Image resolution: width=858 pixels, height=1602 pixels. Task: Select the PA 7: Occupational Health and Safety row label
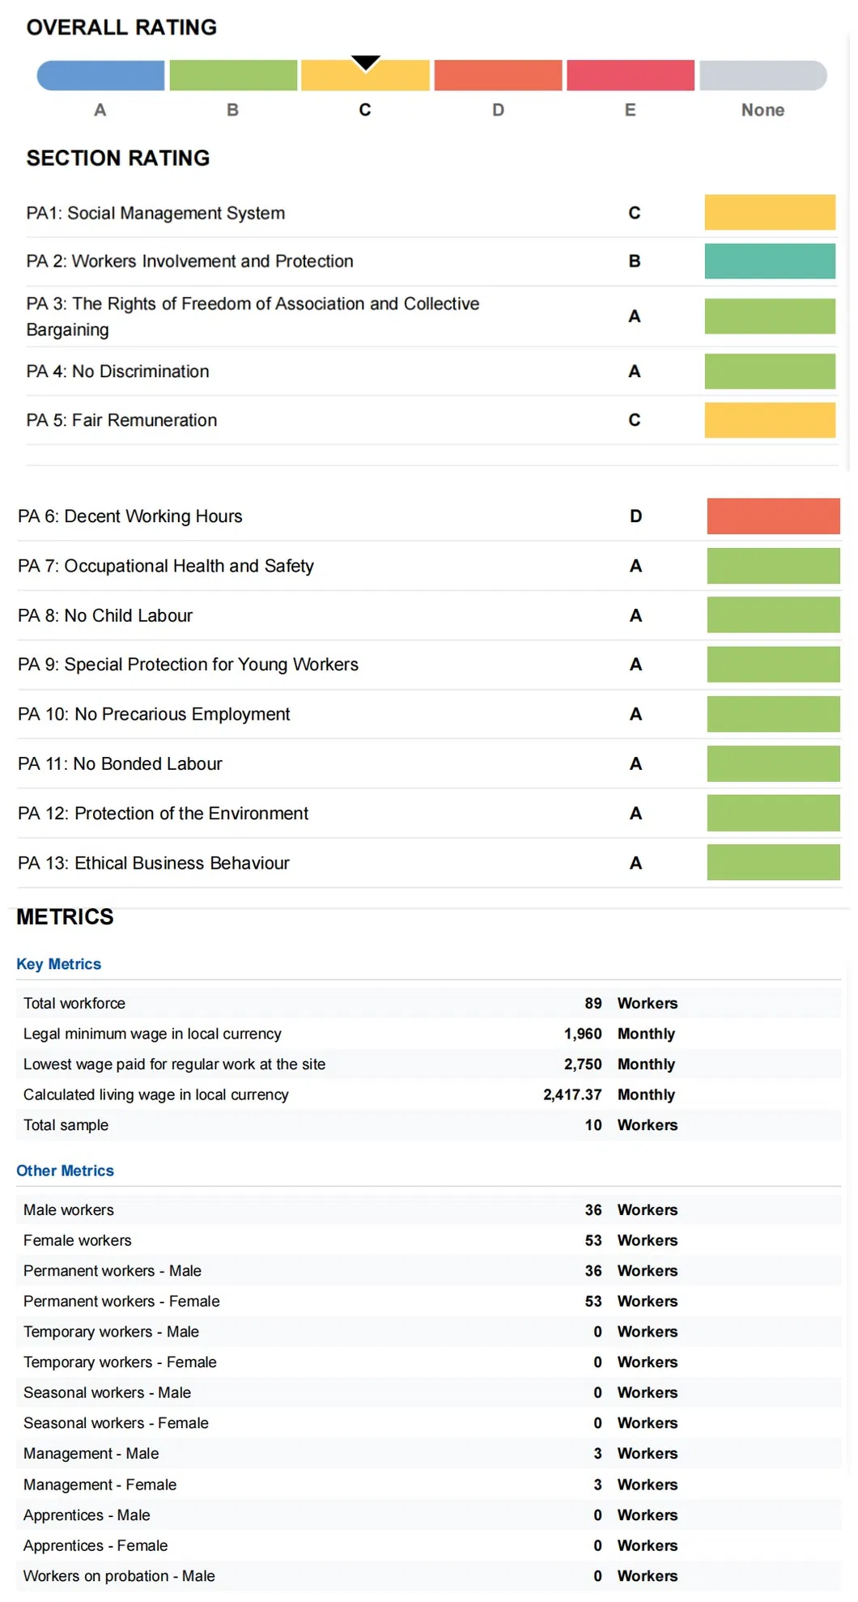[x=165, y=566]
